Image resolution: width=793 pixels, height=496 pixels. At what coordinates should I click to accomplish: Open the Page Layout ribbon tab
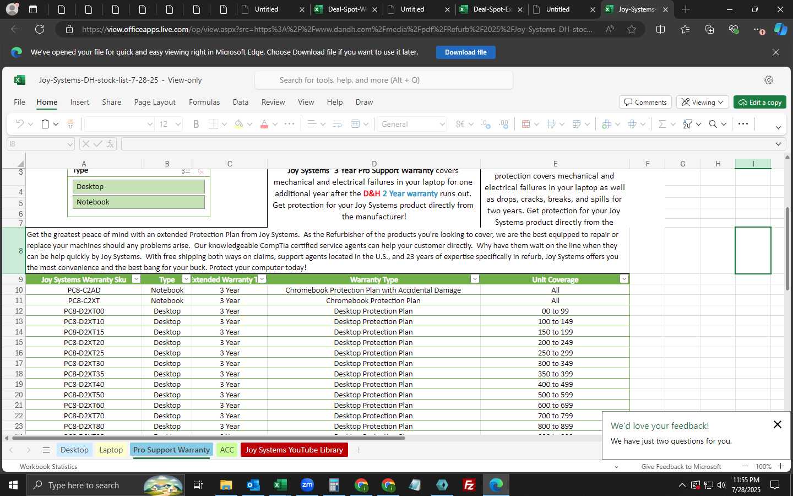(x=155, y=102)
